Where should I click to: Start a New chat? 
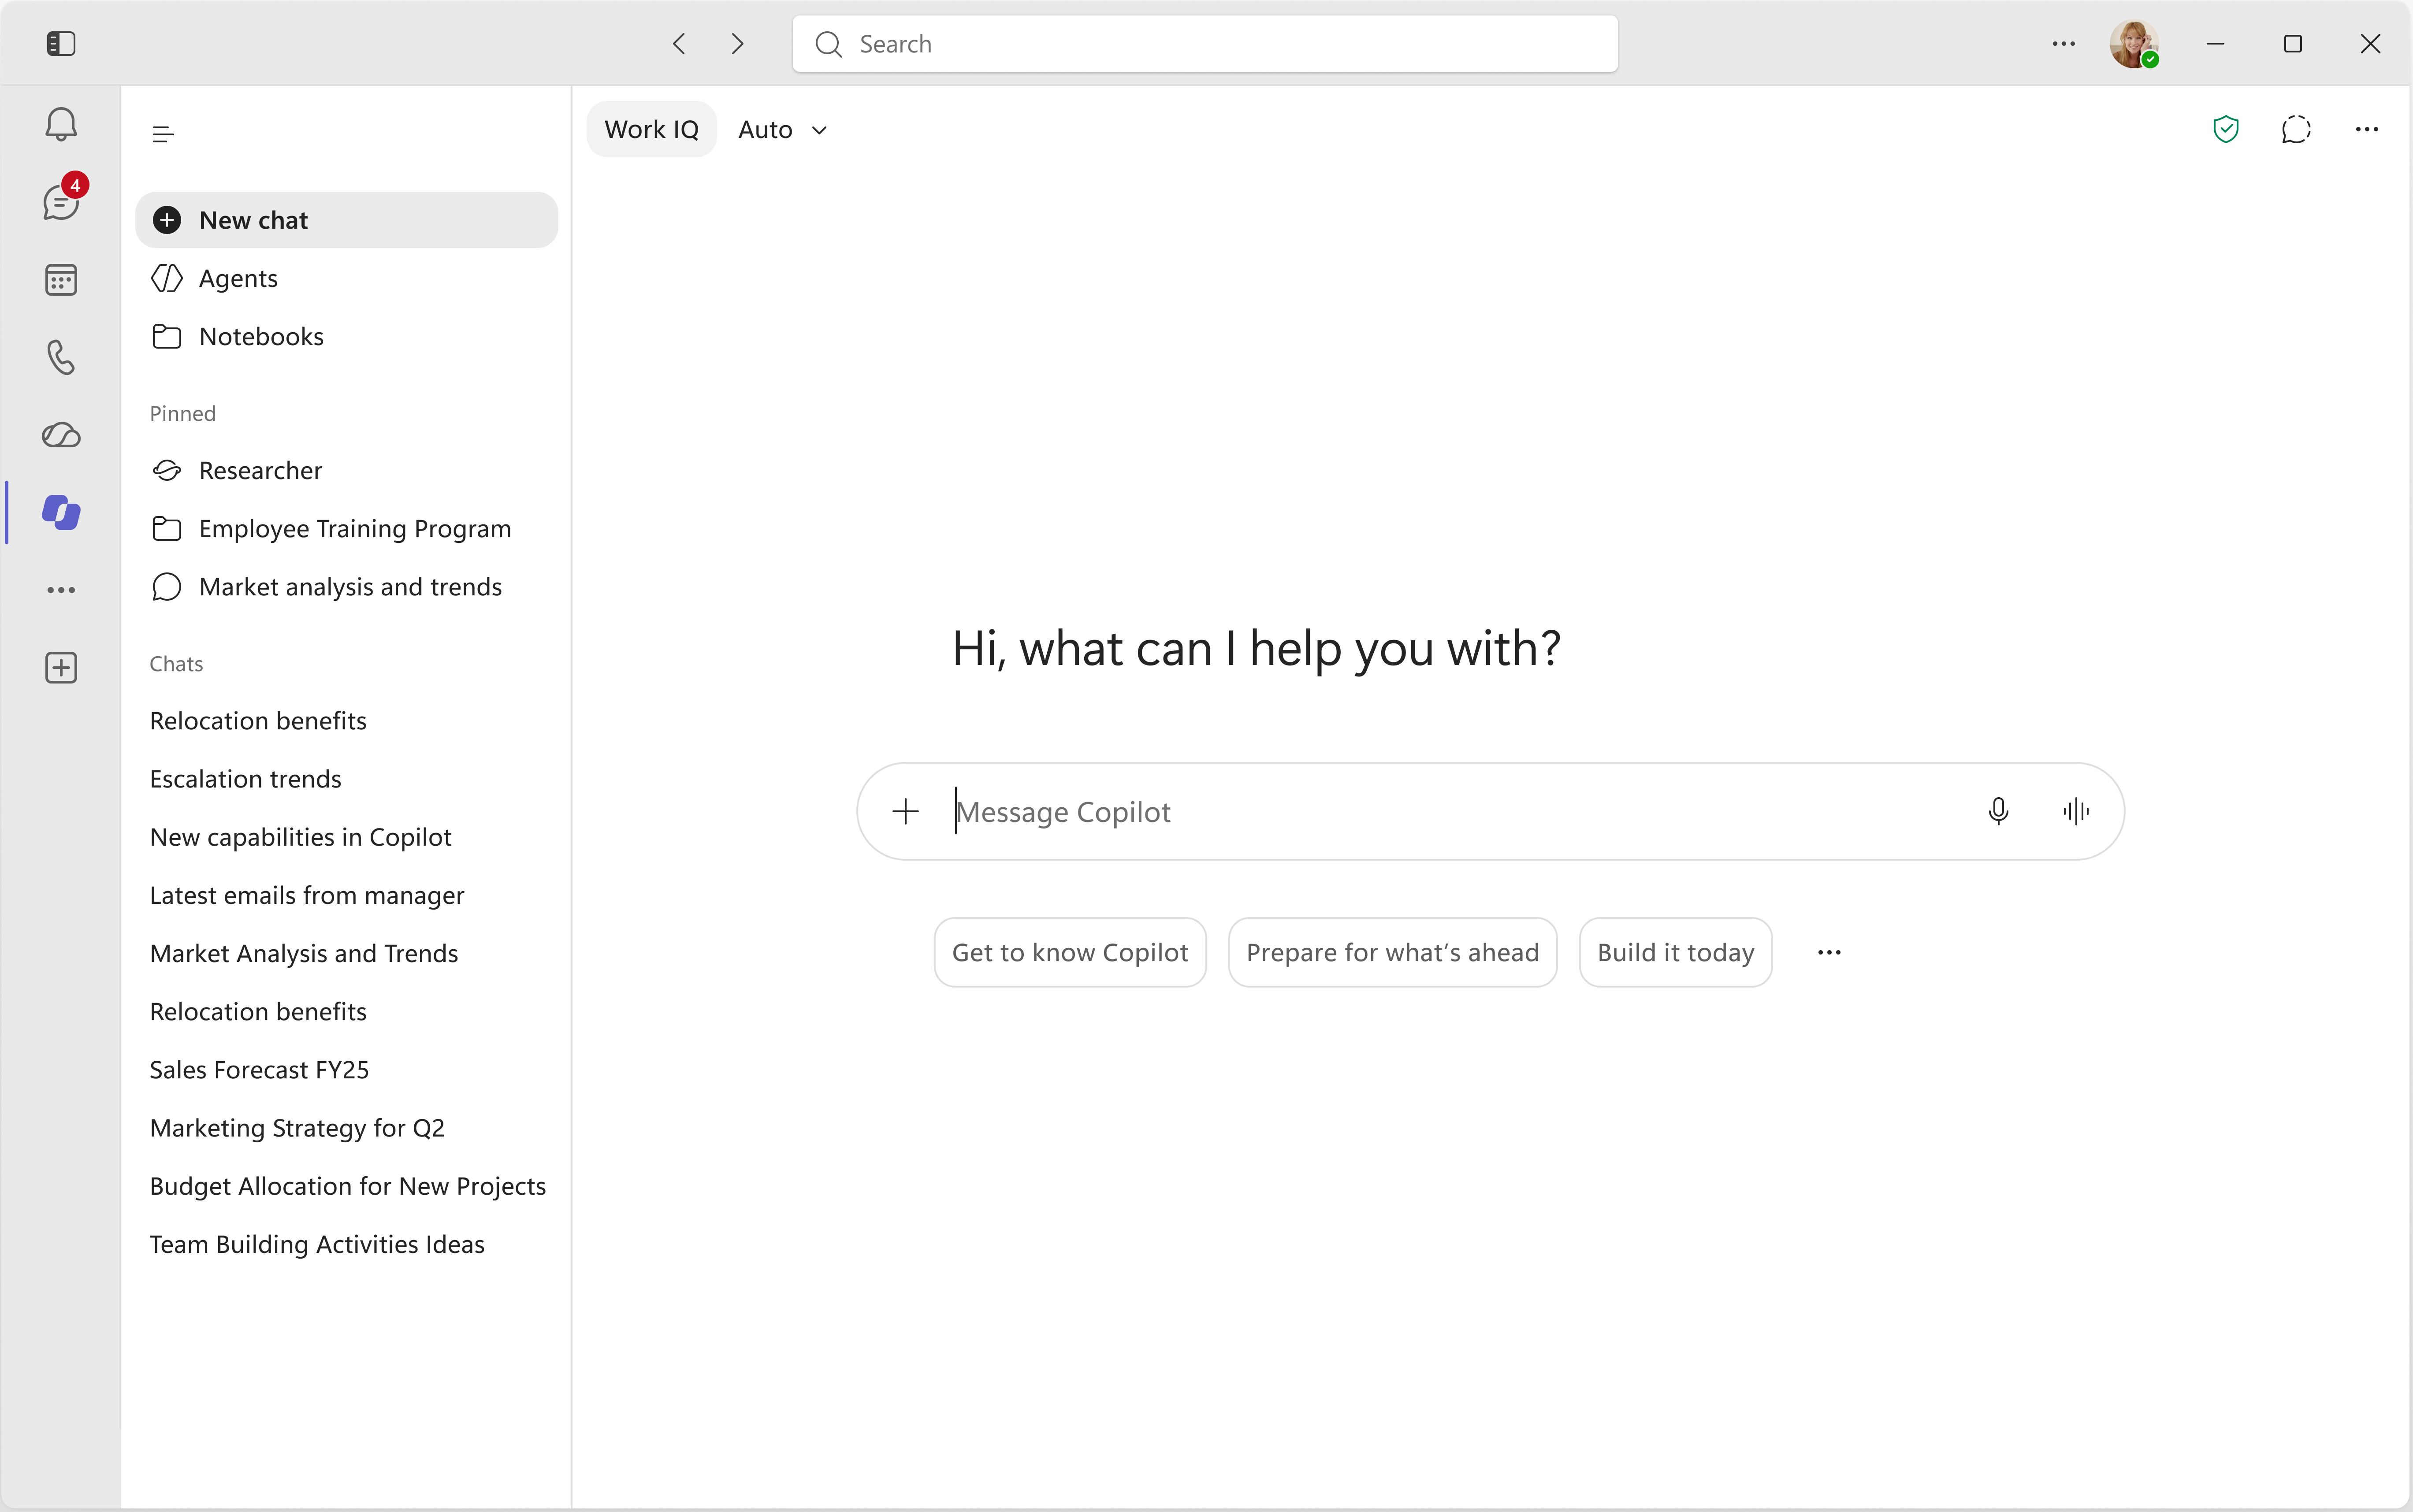point(346,220)
